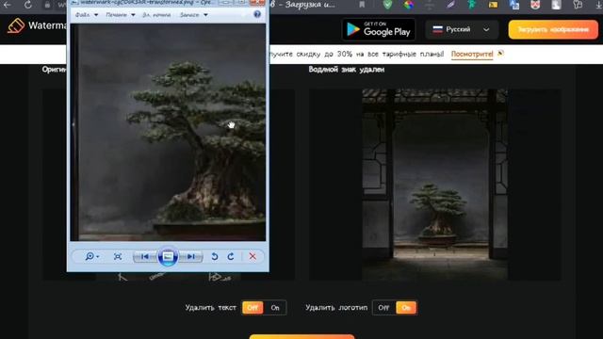Click the orange button at page bottom

click(x=301, y=337)
